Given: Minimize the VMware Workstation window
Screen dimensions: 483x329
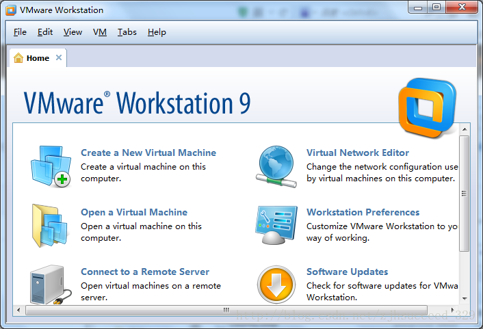Looking at the screenshot, I should click(x=418, y=8).
